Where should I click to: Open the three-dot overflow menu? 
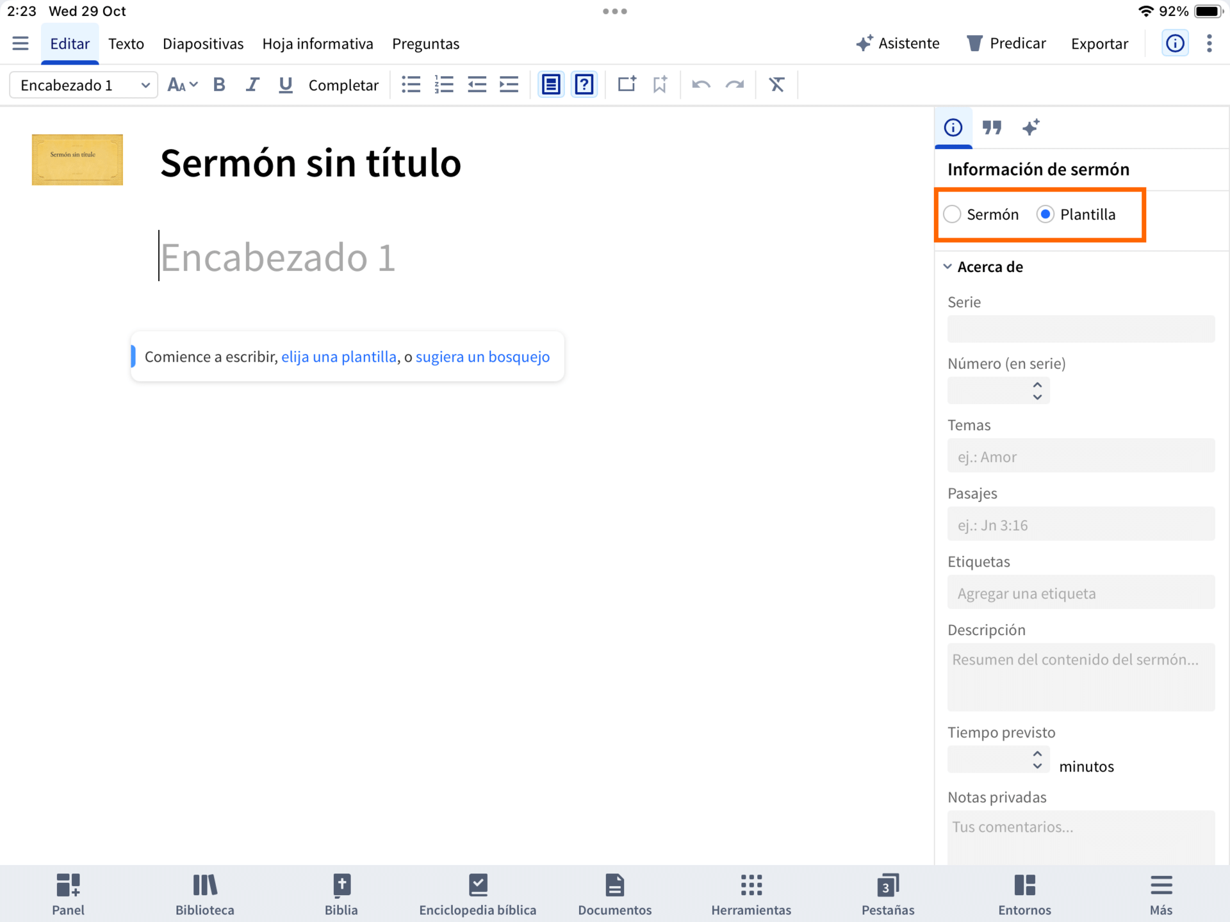tap(1209, 44)
